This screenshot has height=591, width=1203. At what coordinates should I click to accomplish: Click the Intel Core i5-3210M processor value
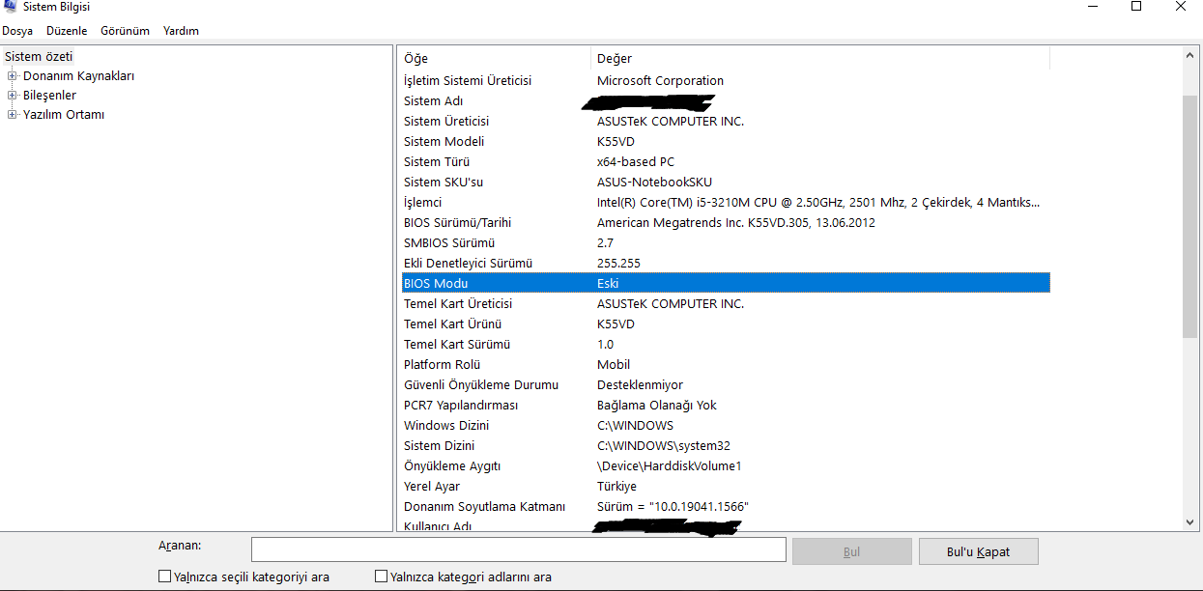pyautogui.click(x=818, y=202)
